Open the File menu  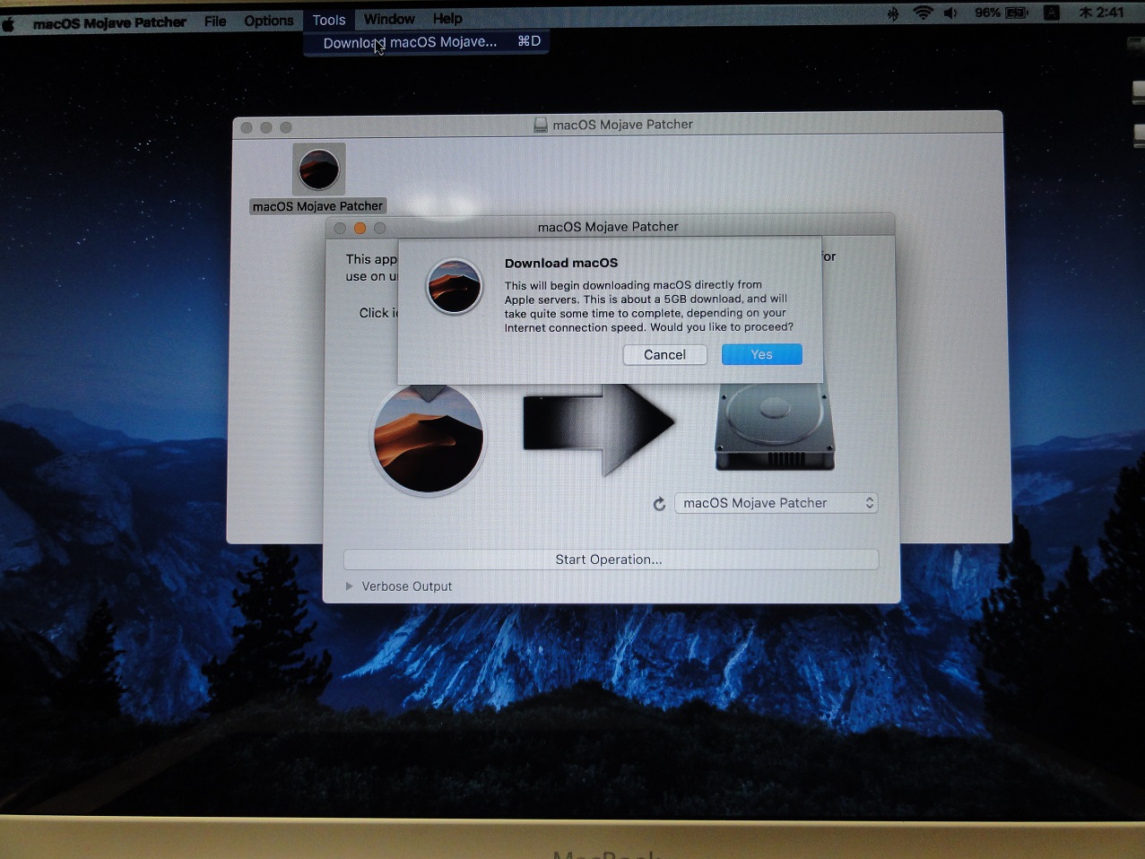[215, 21]
